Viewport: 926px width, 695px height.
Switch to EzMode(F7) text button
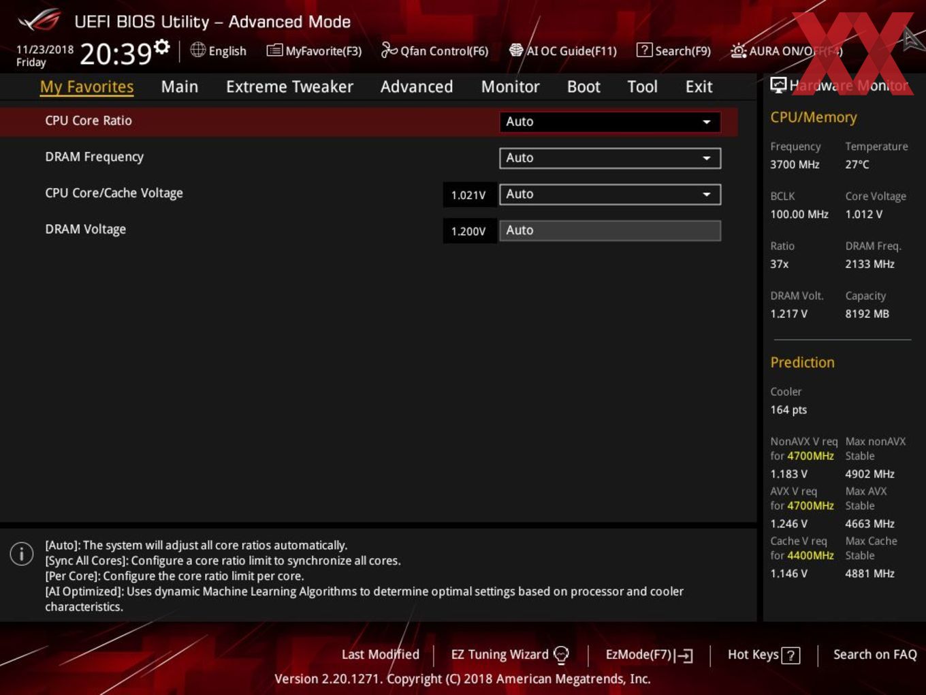click(x=639, y=654)
